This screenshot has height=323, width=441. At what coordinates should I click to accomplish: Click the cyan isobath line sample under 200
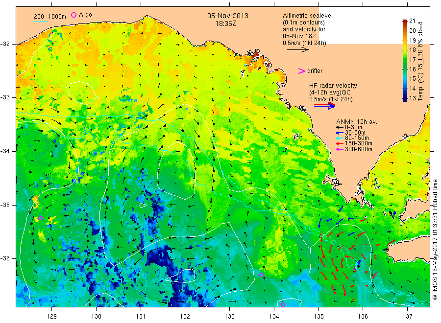(x=41, y=21)
